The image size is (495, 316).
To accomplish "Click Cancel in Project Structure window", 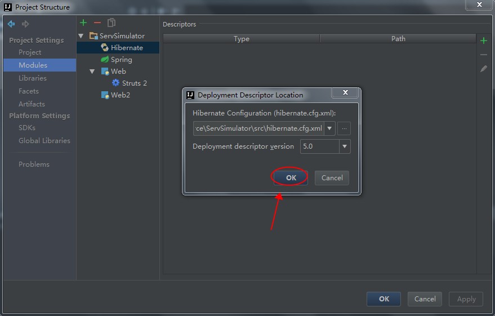I will 425,299.
